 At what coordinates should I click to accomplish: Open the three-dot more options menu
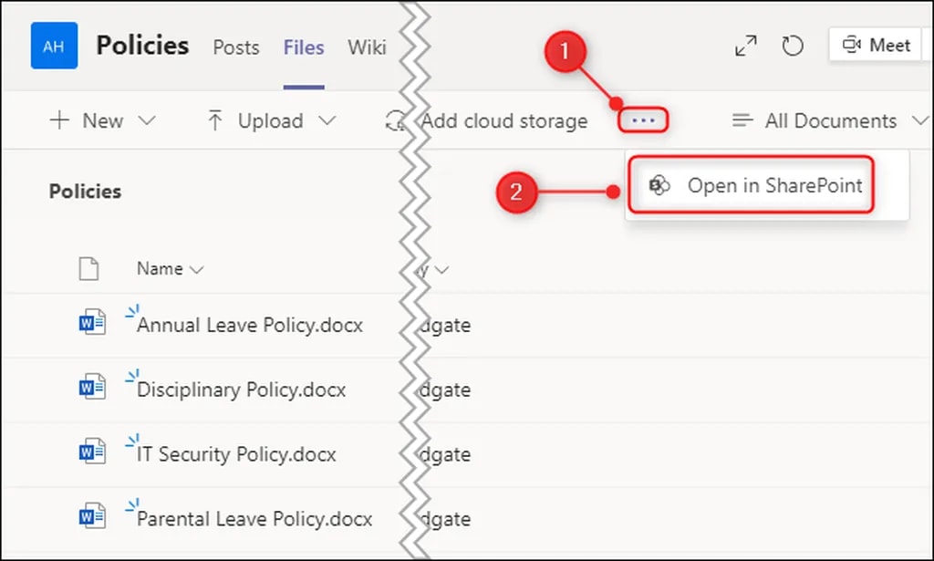(644, 120)
